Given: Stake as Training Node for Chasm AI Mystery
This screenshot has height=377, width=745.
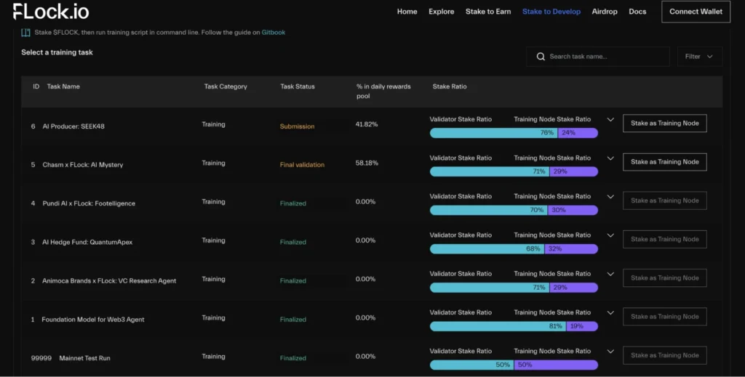Looking at the screenshot, I should (x=664, y=162).
